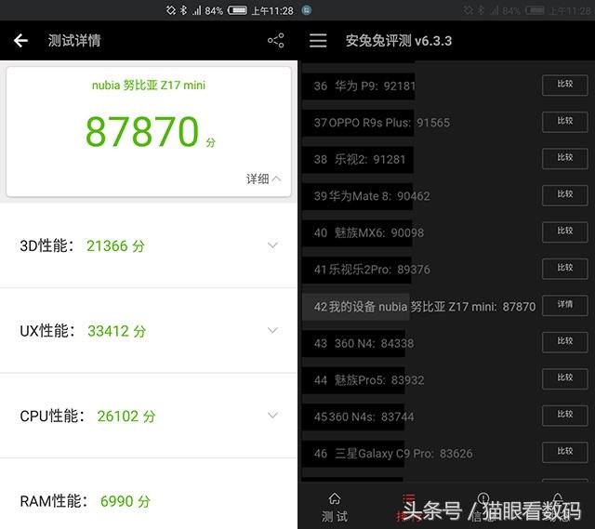
Task: Tap the Bluetooth icon in status bar
Action: click(184, 10)
